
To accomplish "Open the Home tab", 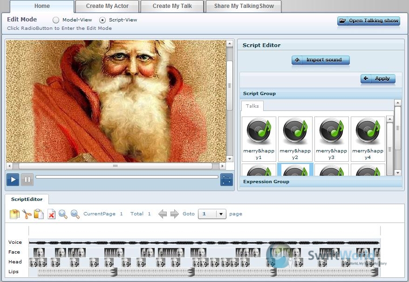I will pos(42,6).
